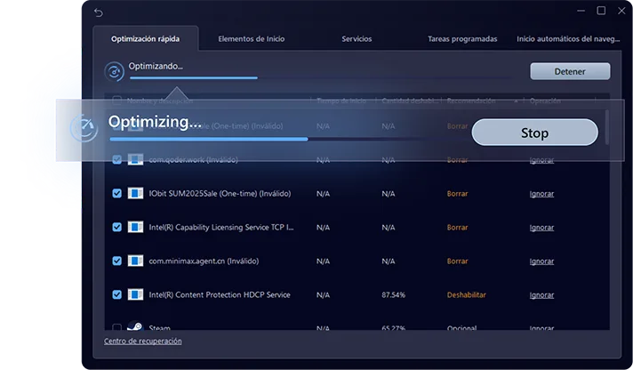Screen dimensions: 633x370
Task: Click the IObit SUM2025Sale item icon
Action: click(135, 194)
